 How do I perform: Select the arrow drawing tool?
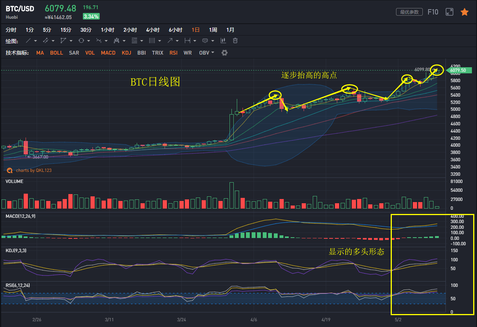(x=170, y=41)
